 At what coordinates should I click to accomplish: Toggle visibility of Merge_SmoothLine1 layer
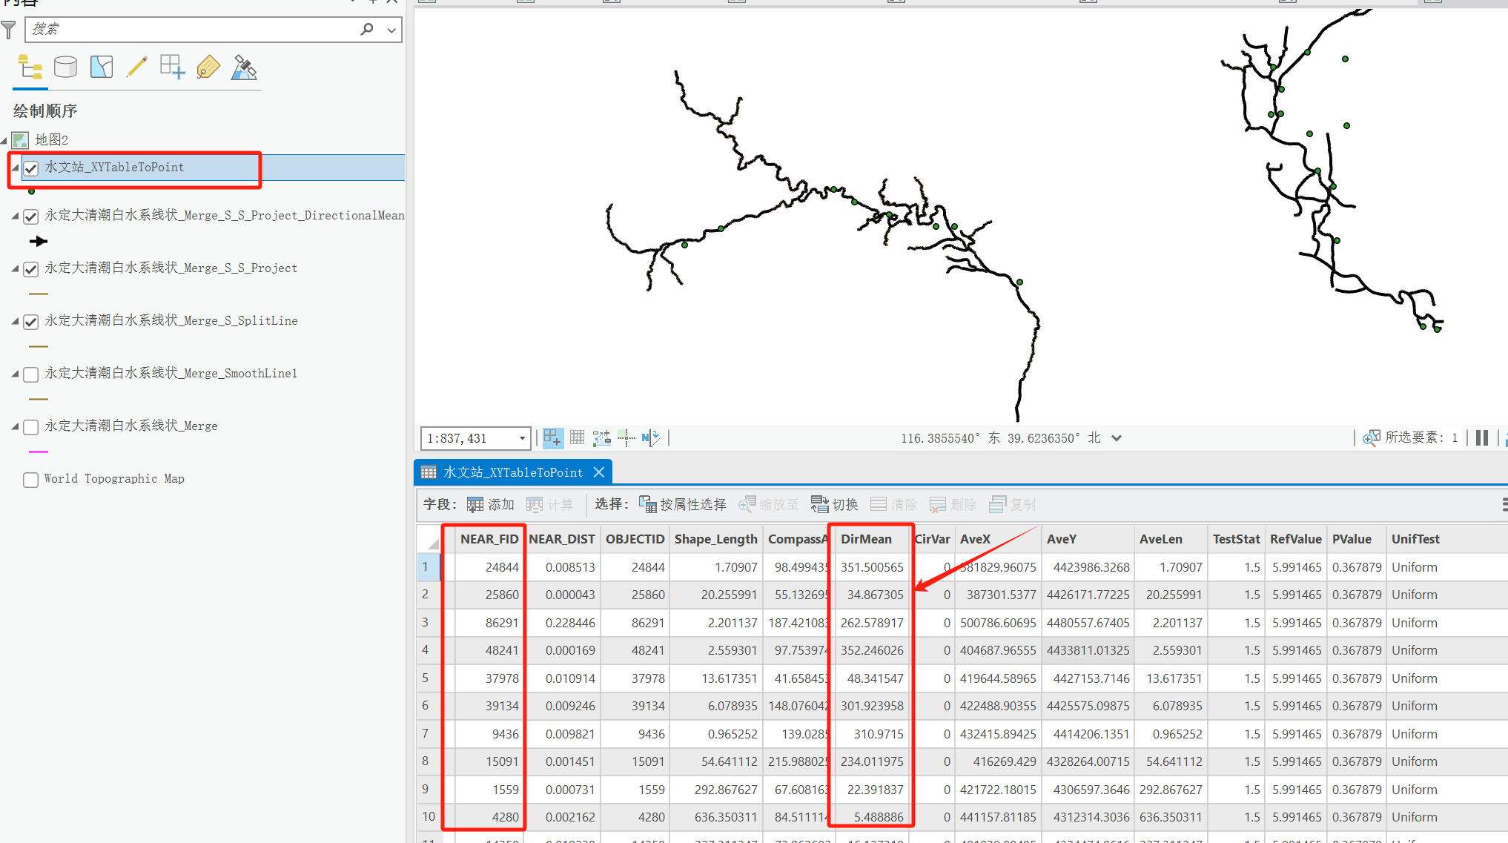coord(31,374)
